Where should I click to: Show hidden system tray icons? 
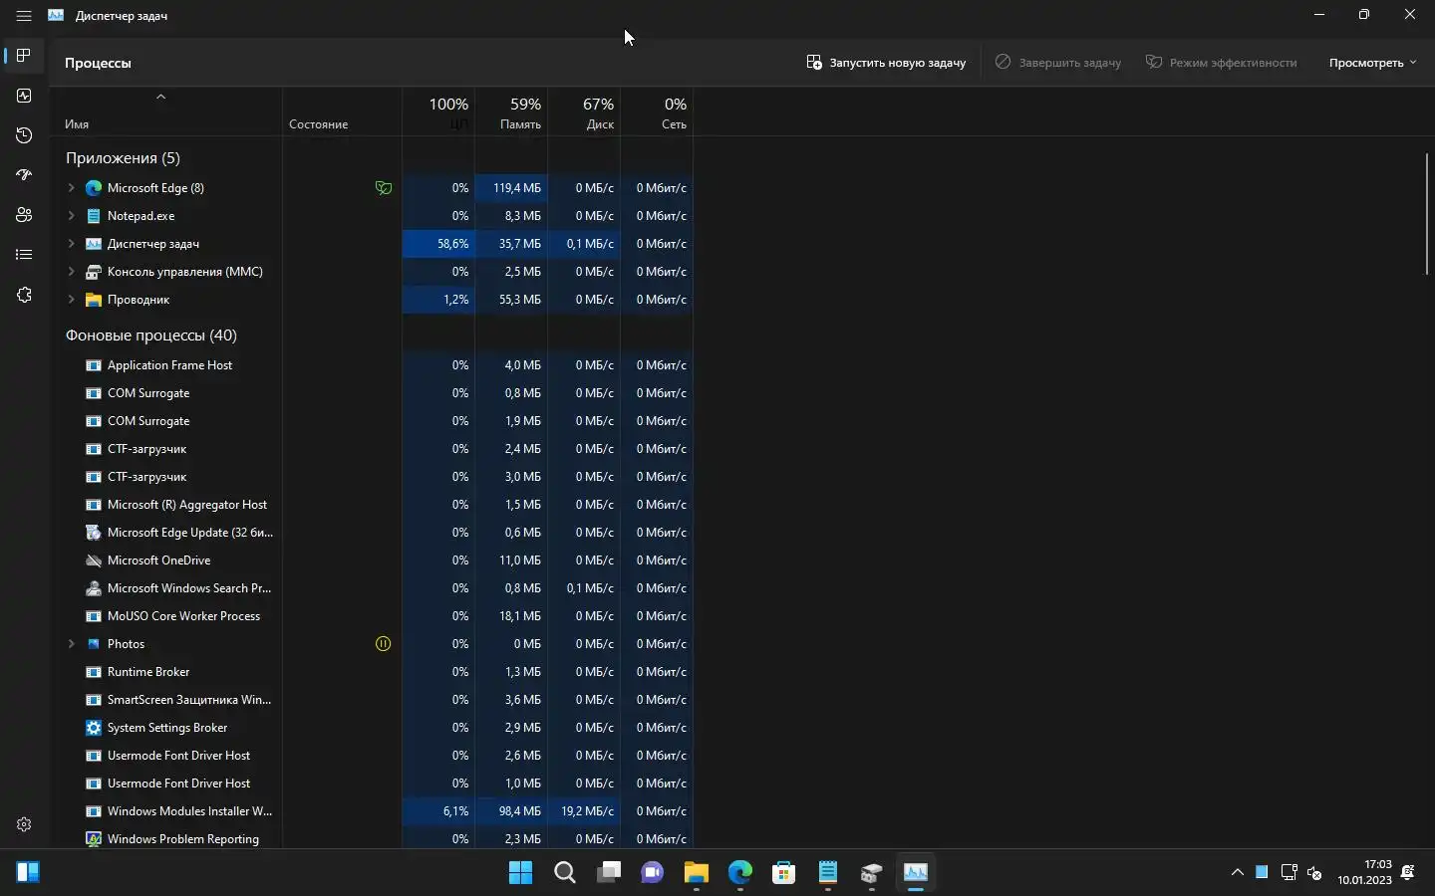pyautogui.click(x=1238, y=872)
